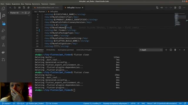Screen dimensions: 188x105
Task: Open the Extensions view
Action: 3,38
